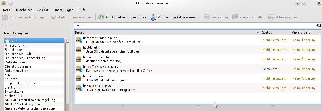This screenshot has height=111, width=322.
Task: Select the Eingebettete Geräte category
Action: (34, 83)
